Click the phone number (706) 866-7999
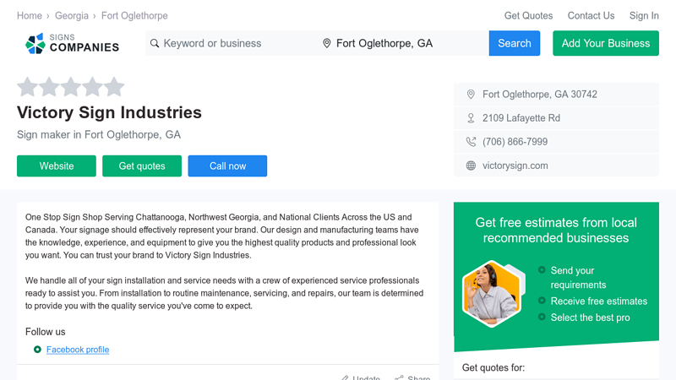This screenshot has height=380, width=676. [515, 142]
